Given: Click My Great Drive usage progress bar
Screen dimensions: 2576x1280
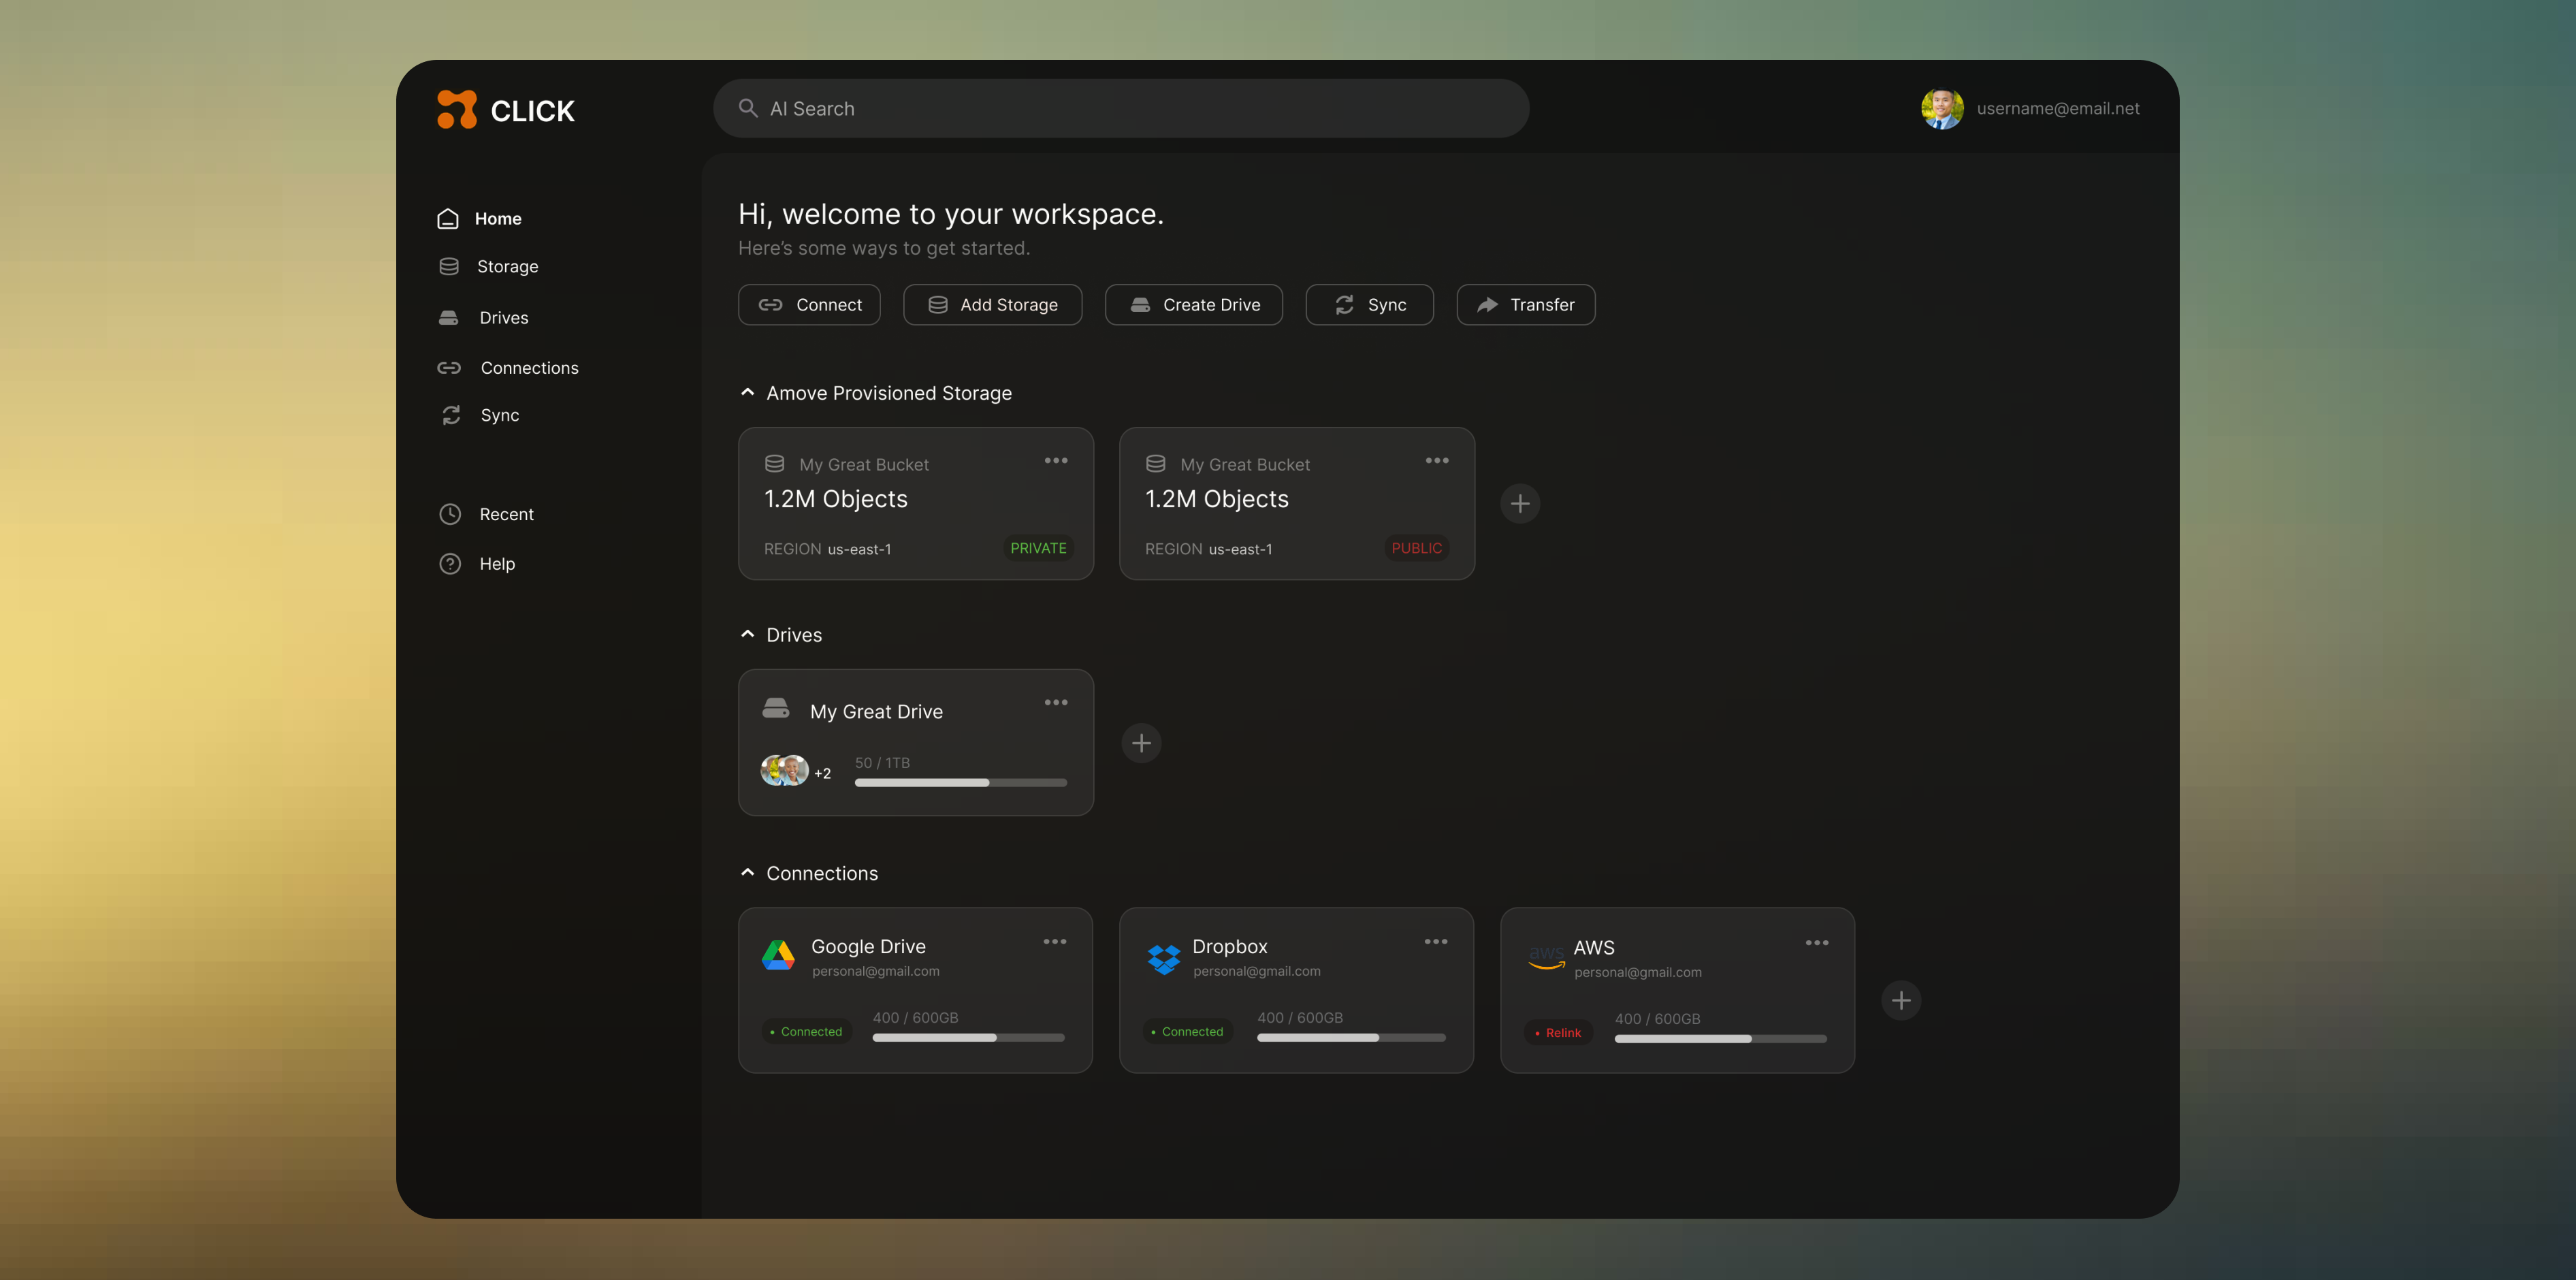Looking at the screenshot, I should 960,783.
